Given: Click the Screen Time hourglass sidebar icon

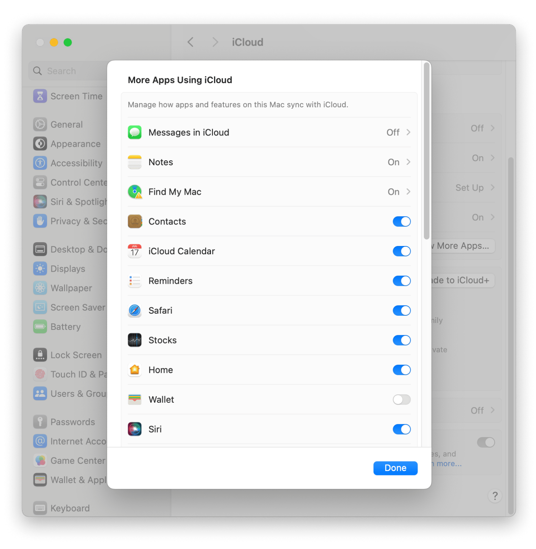Looking at the screenshot, I should pos(40,96).
